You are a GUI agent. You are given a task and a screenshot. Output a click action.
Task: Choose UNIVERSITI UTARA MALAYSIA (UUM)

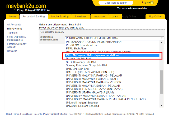pos(112,92)
